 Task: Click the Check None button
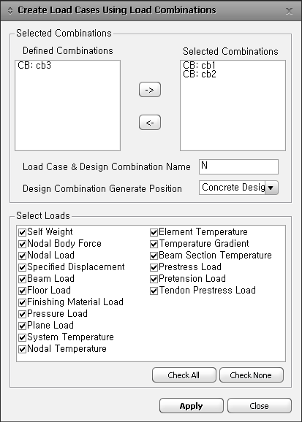pos(252,375)
